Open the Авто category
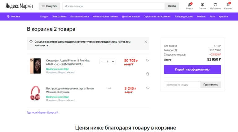 212,16
